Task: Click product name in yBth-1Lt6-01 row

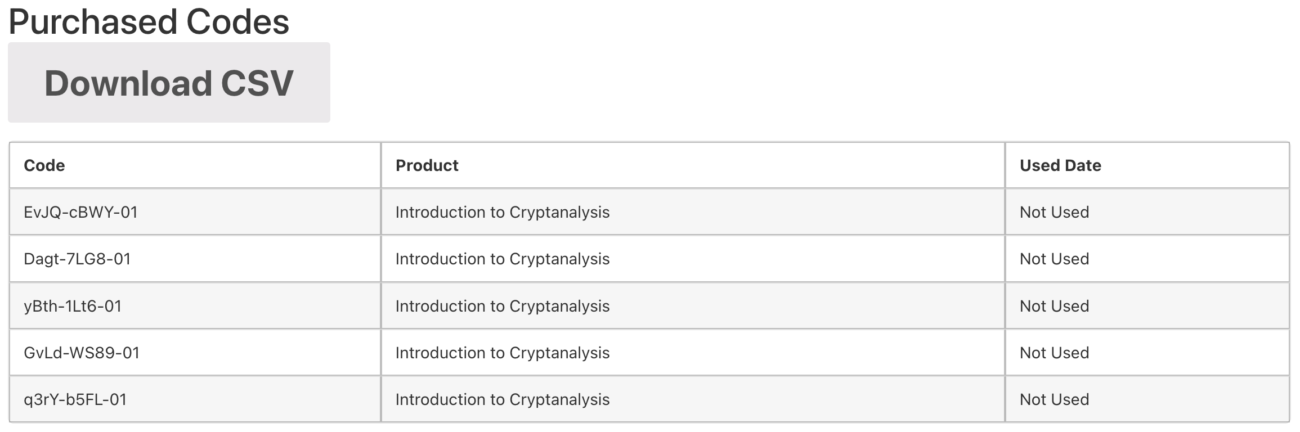Action: click(502, 306)
